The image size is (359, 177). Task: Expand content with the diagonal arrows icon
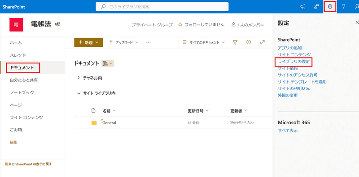[x=263, y=42]
